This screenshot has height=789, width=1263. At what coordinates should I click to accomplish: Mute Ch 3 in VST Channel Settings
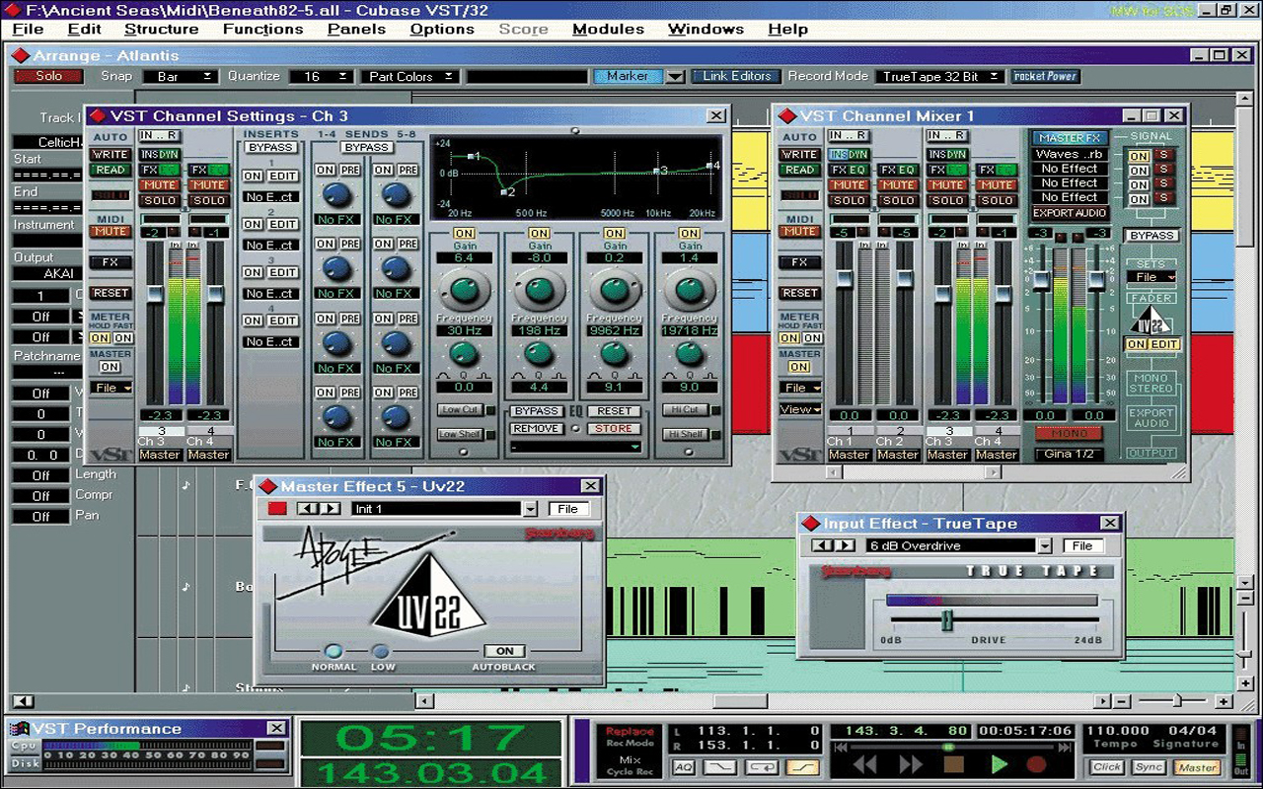click(159, 185)
